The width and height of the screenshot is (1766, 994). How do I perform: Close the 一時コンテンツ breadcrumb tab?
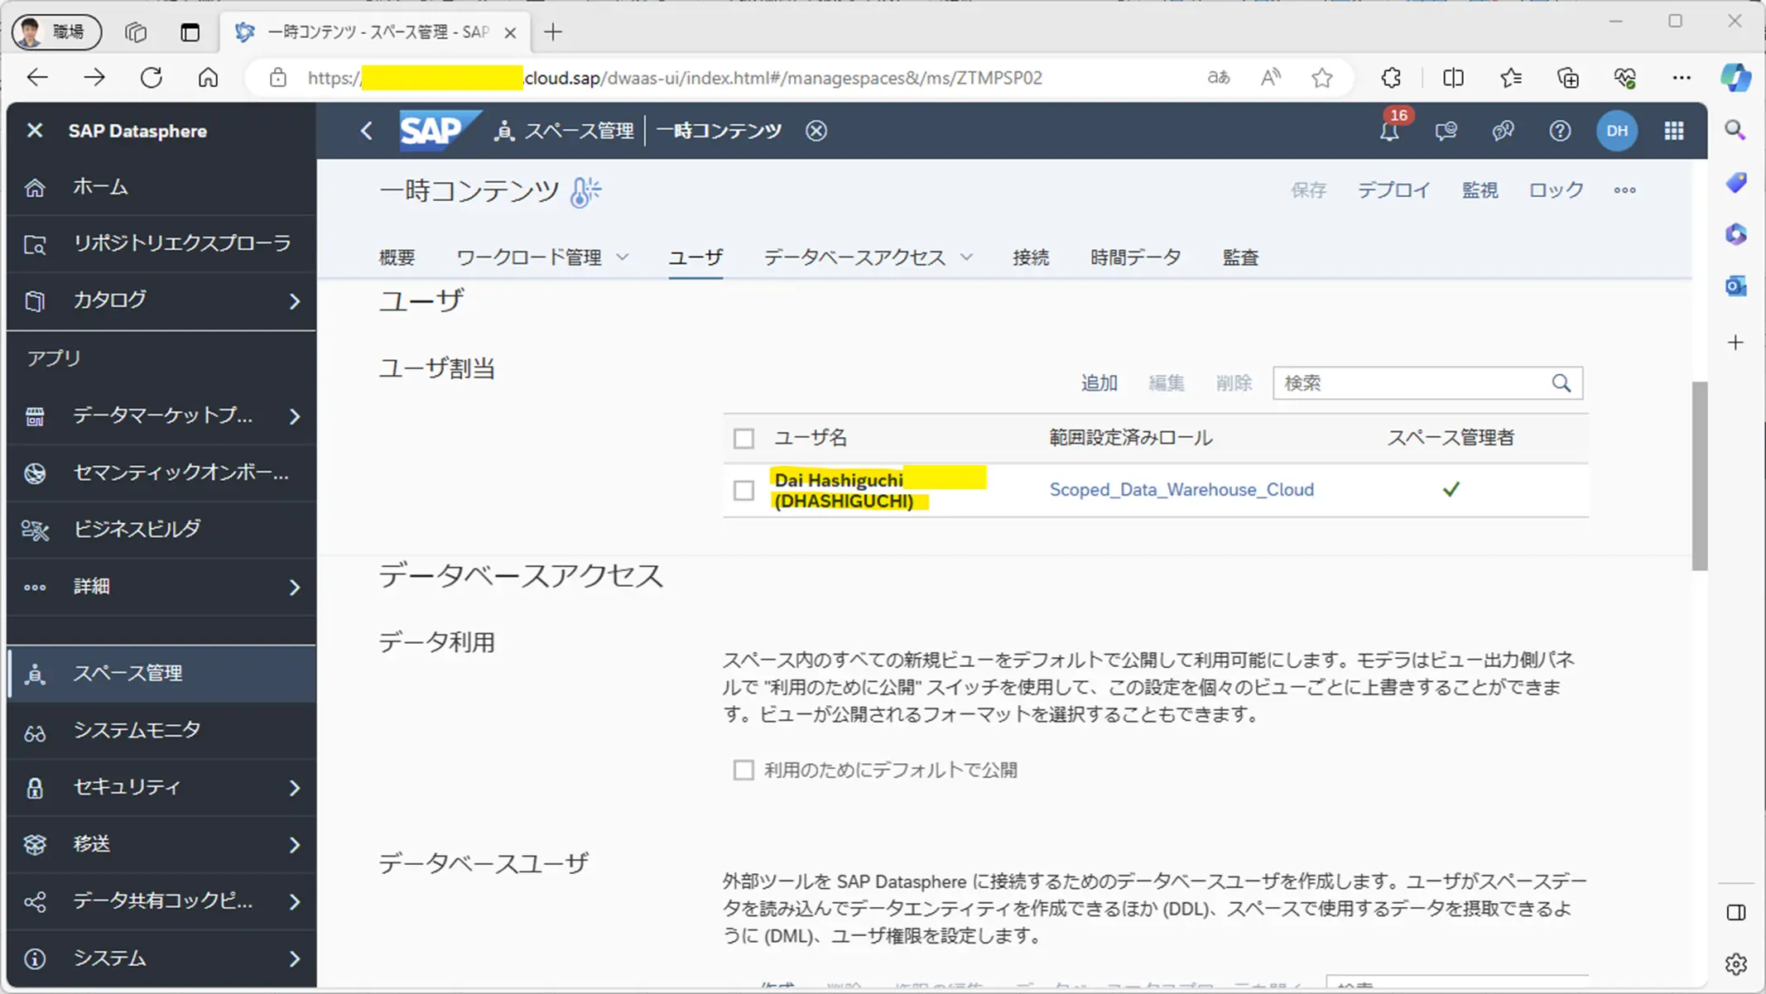pyautogui.click(x=816, y=131)
